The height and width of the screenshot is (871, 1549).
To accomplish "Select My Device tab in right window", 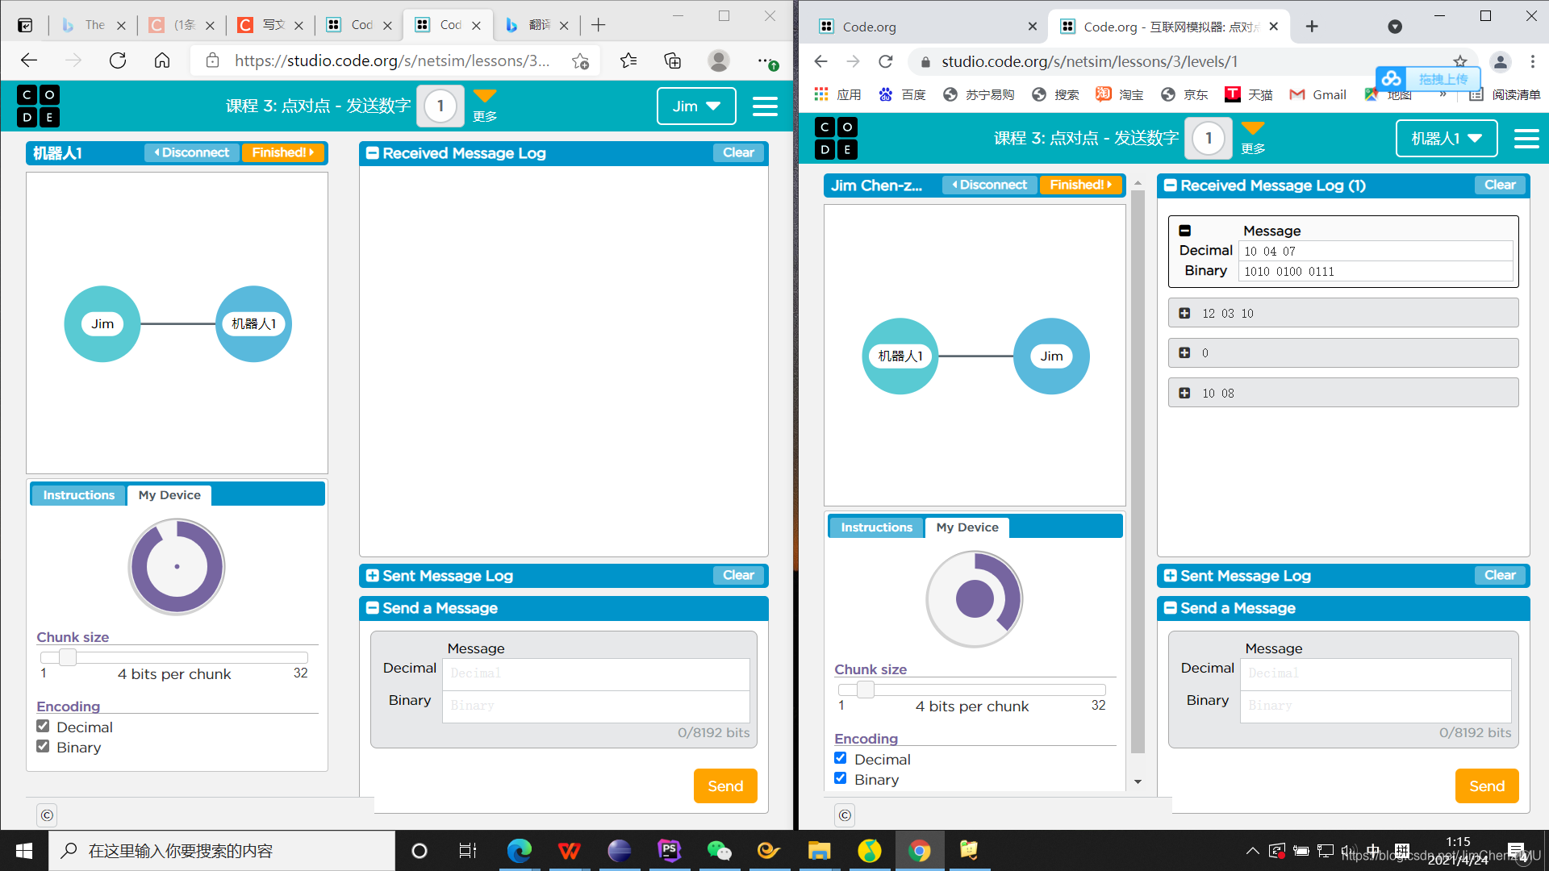I will point(967,527).
